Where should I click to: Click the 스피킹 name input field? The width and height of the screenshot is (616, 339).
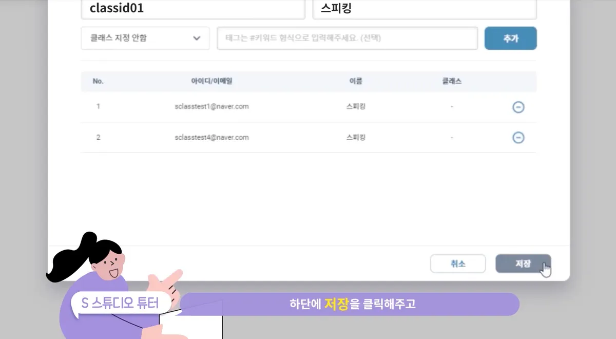tap(424, 9)
